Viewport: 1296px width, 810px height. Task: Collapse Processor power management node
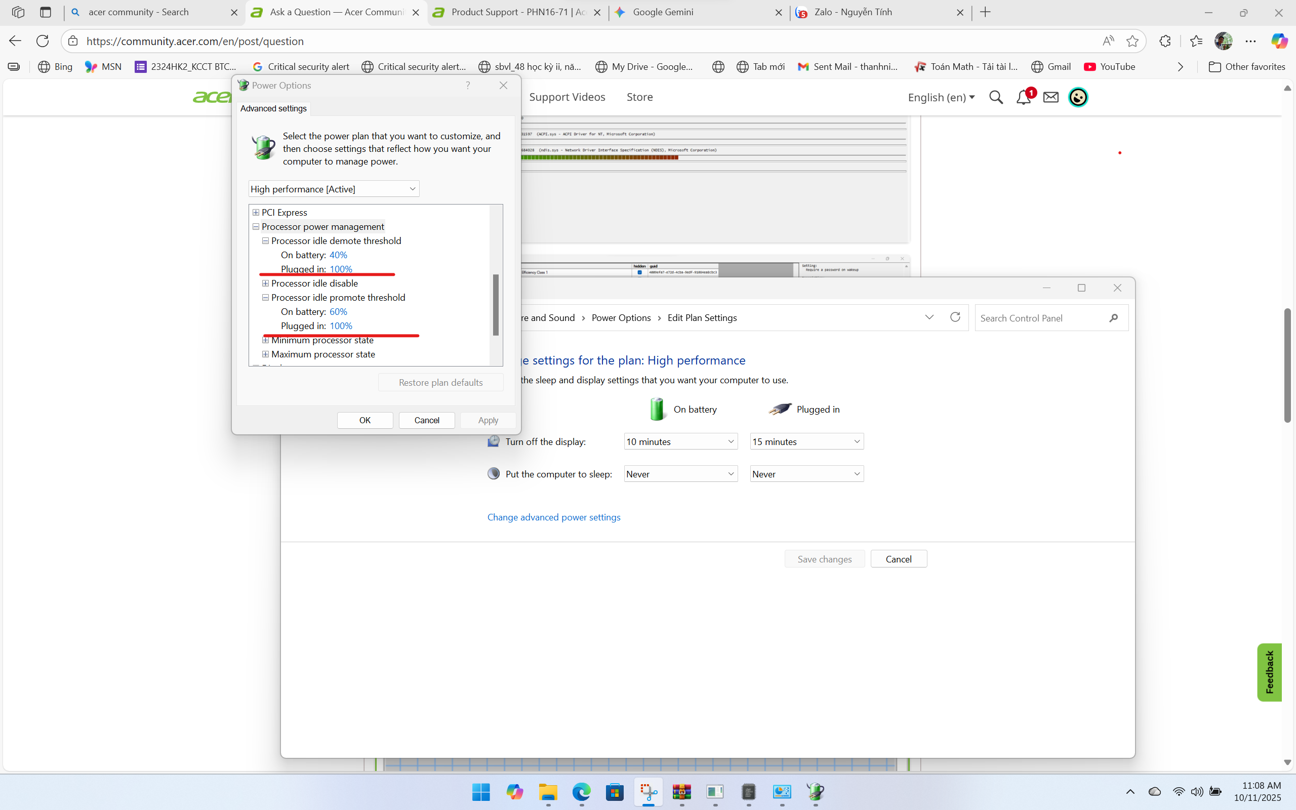[x=256, y=227]
